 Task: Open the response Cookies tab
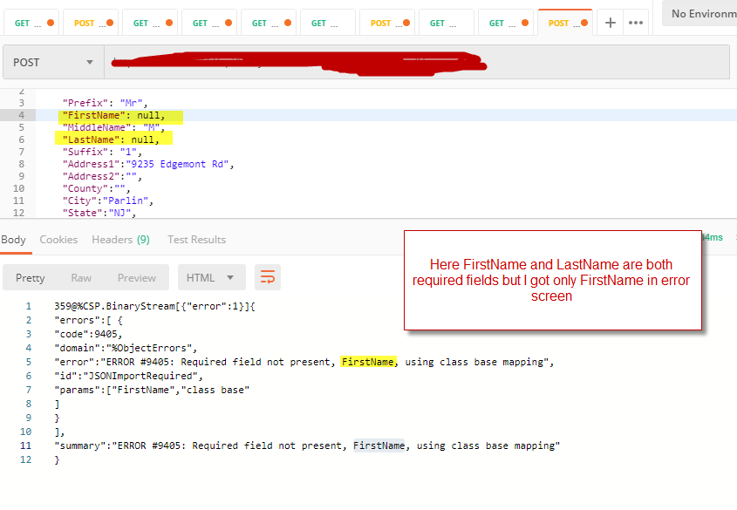[58, 240]
